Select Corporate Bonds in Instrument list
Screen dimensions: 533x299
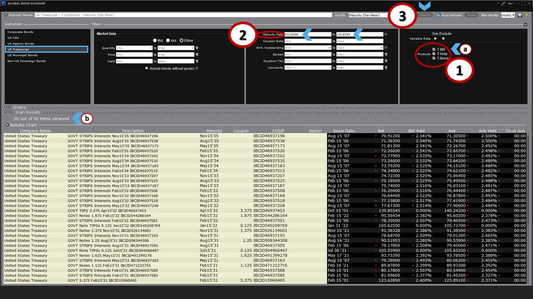tap(20, 32)
